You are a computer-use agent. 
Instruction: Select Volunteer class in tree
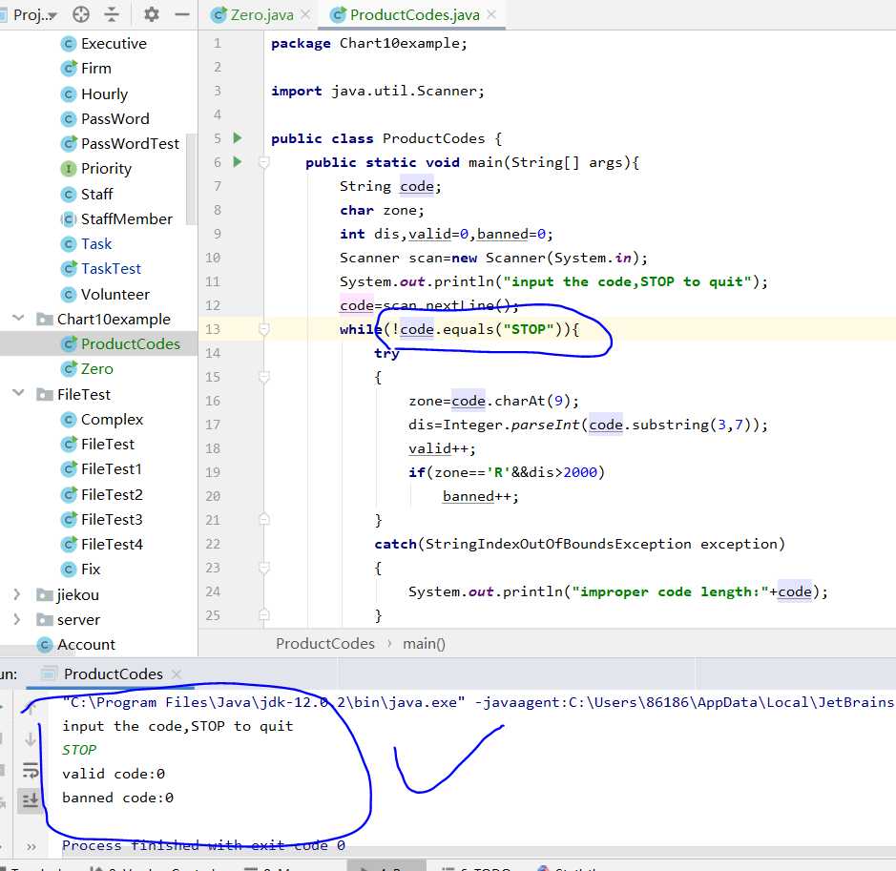point(115,294)
